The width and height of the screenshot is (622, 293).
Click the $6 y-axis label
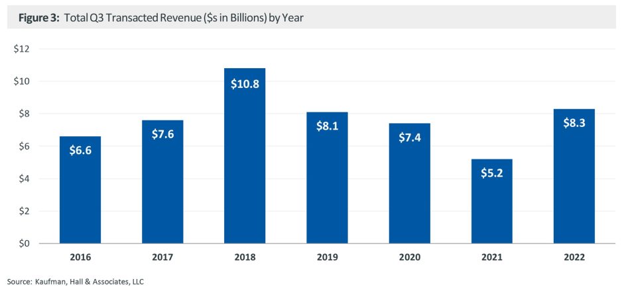click(x=25, y=146)
